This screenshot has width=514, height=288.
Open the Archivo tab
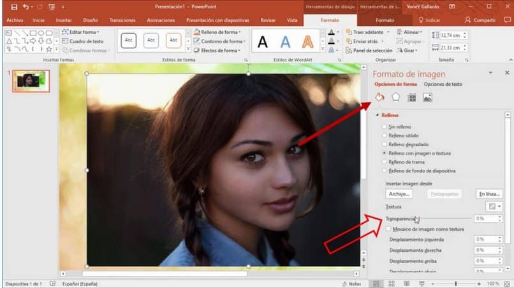point(15,20)
